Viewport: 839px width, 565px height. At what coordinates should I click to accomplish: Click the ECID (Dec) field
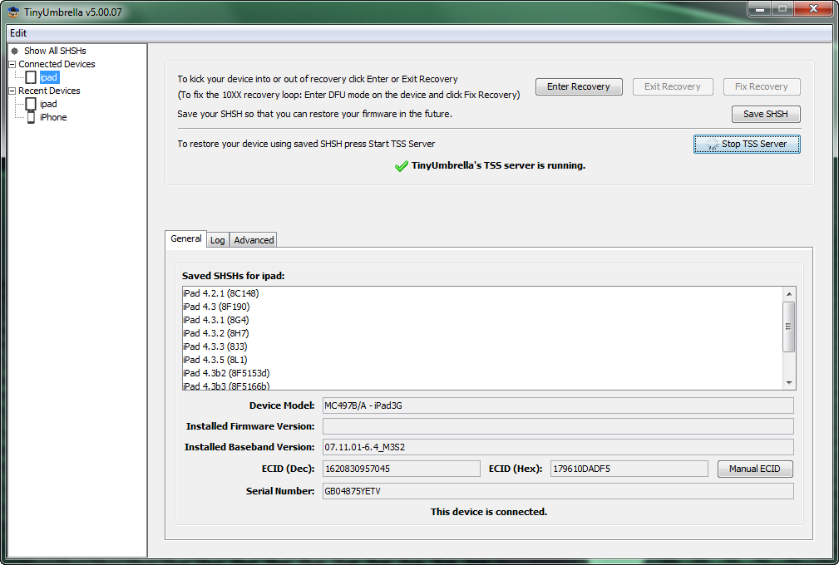coord(402,469)
